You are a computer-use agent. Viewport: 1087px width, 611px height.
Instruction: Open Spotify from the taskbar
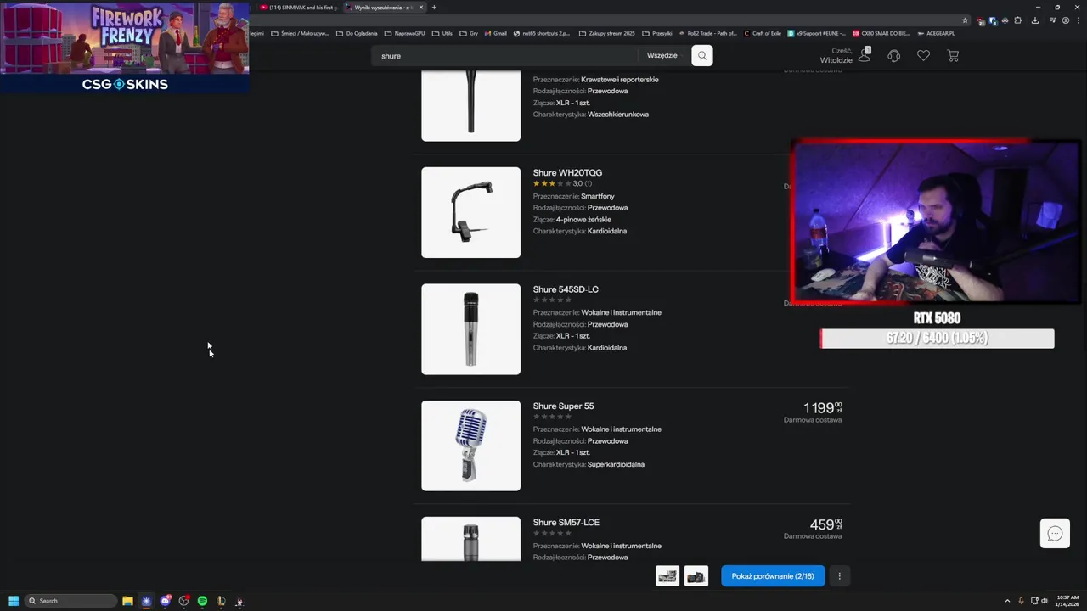coord(202,601)
